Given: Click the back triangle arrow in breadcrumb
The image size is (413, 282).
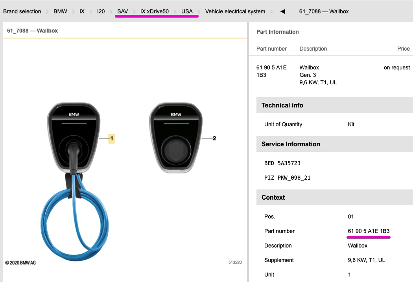Looking at the screenshot, I should coord(283,11).
